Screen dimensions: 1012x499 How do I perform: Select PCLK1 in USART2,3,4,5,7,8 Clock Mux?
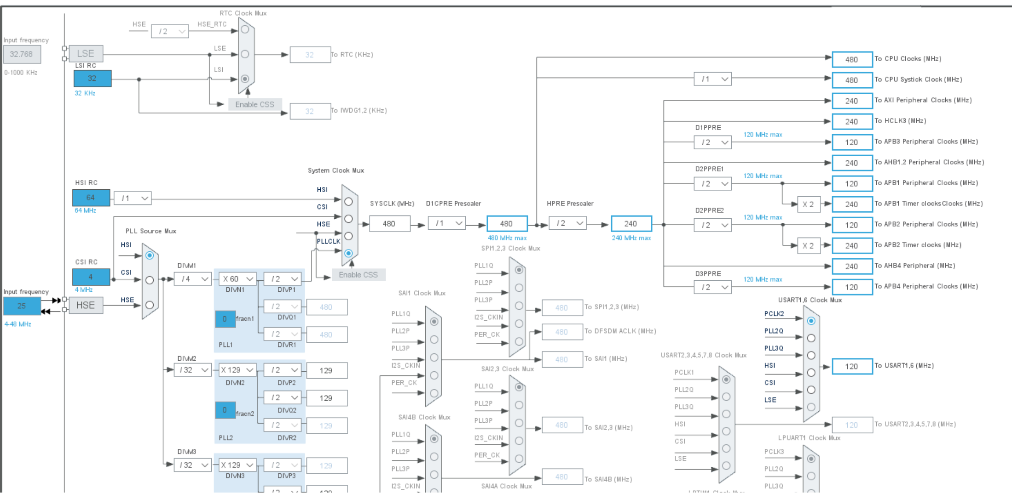(x=727, y=379)
